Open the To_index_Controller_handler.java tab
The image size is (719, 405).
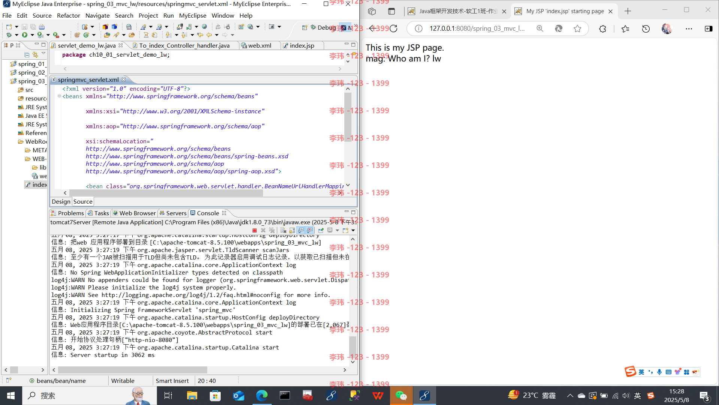[184, 45]
